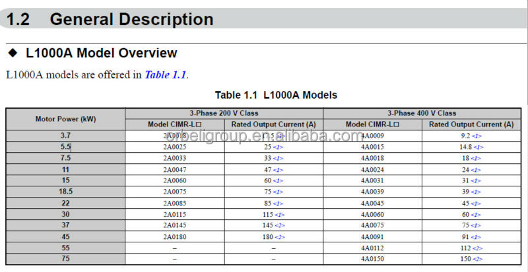
Task: Click the 45 kW motor power cell
Action: [x=65, y=236]
